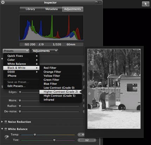Viewport: 151px width, 145px height.
Task: Expand the D300 presets submenu
Action: click(x=21, y=72)
